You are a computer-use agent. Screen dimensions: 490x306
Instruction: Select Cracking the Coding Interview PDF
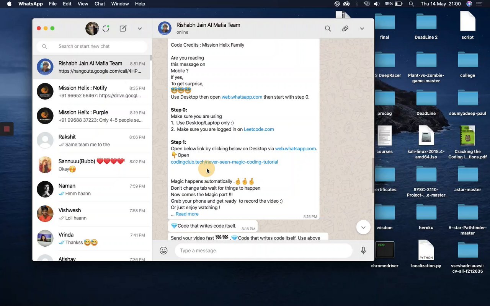(x=467, y=142)
